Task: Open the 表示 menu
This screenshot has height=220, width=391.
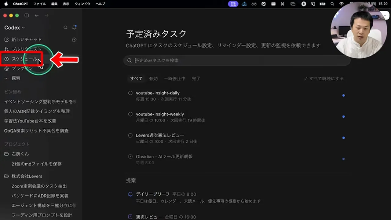Action: click(66, 4)
